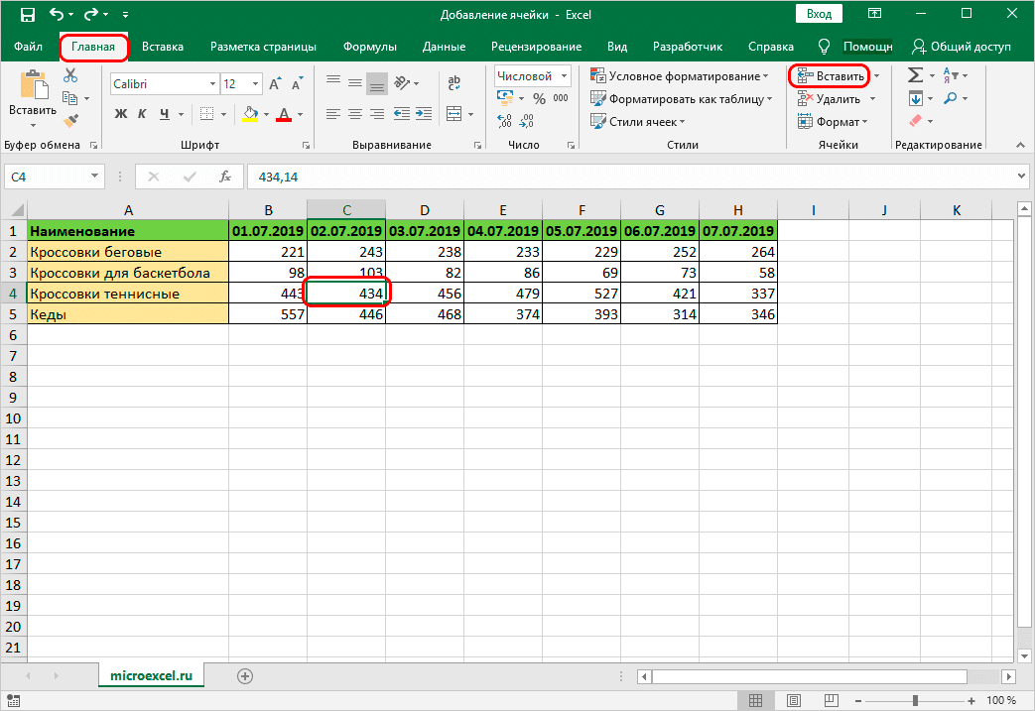Click the AutoSum sigma icon
The width and height of the screenshot is (1035, 711).
pos(915,75)
